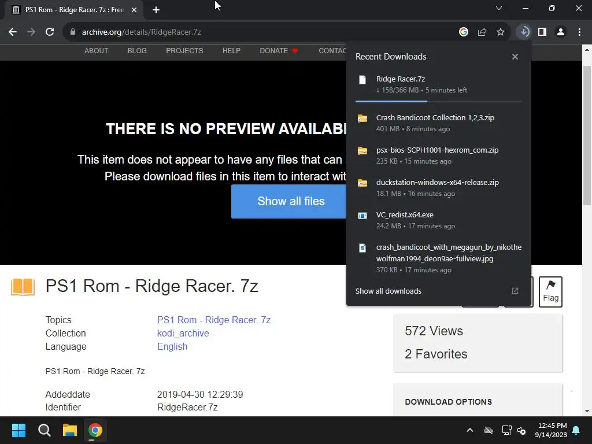
Task: Click the orange book texts icon
Action: click(x=23, y=287)
